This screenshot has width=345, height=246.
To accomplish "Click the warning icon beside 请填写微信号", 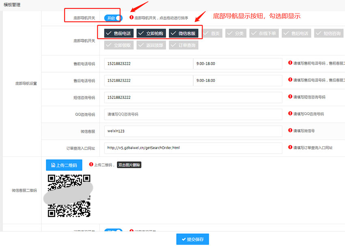I will pyautogui.click(x=290, y=130).
